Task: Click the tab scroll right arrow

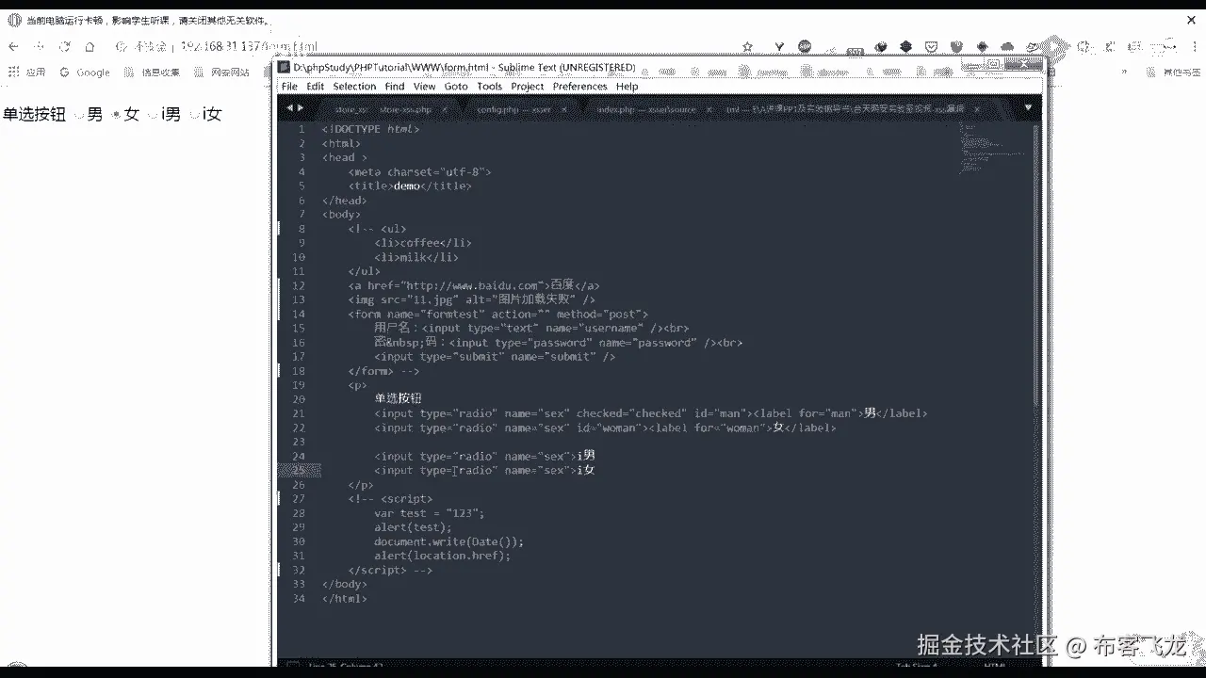Action: point(301,108)
